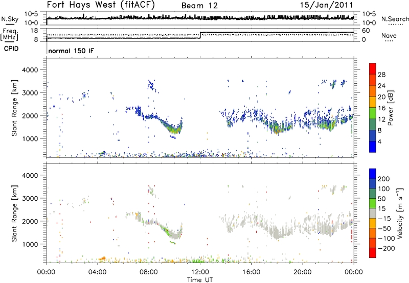Select the bright blue bottom segment of Power bar
The image size is (409, 283).
point(373,147)
